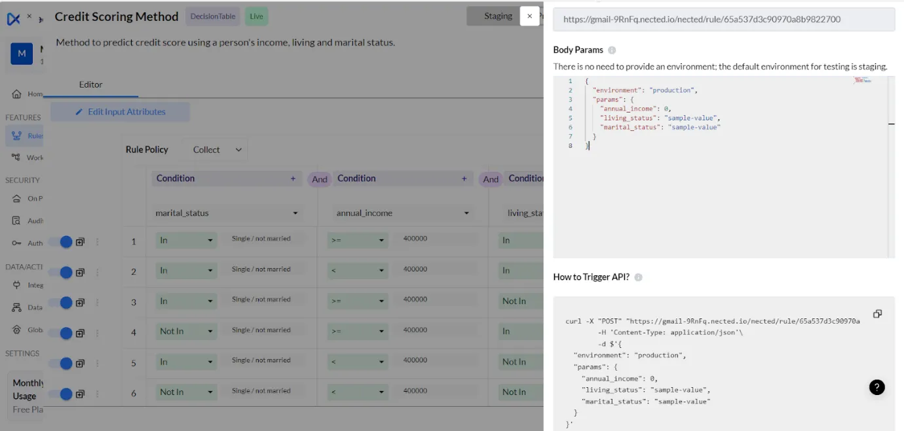Open row 6 marital_status Not In operator dropdown
Viewport: 904px width, 431px height.
[x=186, y=392]
